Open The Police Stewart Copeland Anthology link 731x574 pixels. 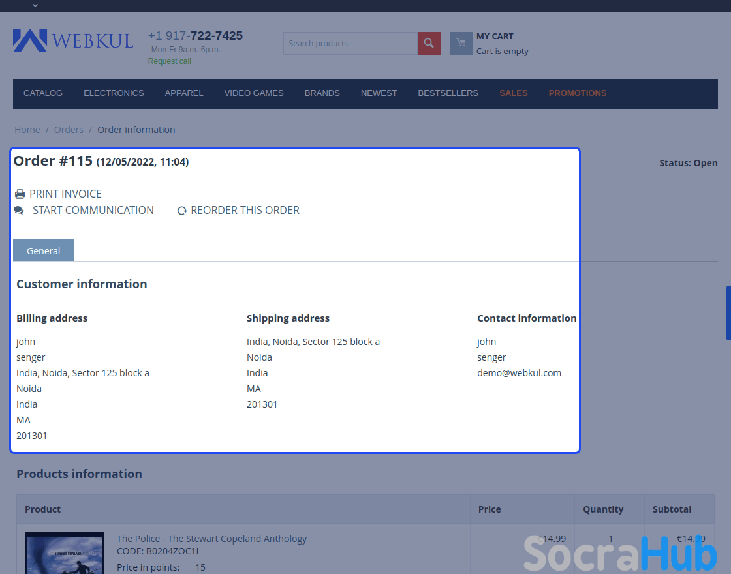tap(211, 539)
